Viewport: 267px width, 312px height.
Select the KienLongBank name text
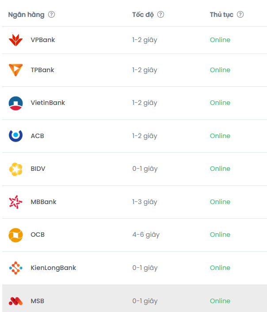[x=53, y=268]
